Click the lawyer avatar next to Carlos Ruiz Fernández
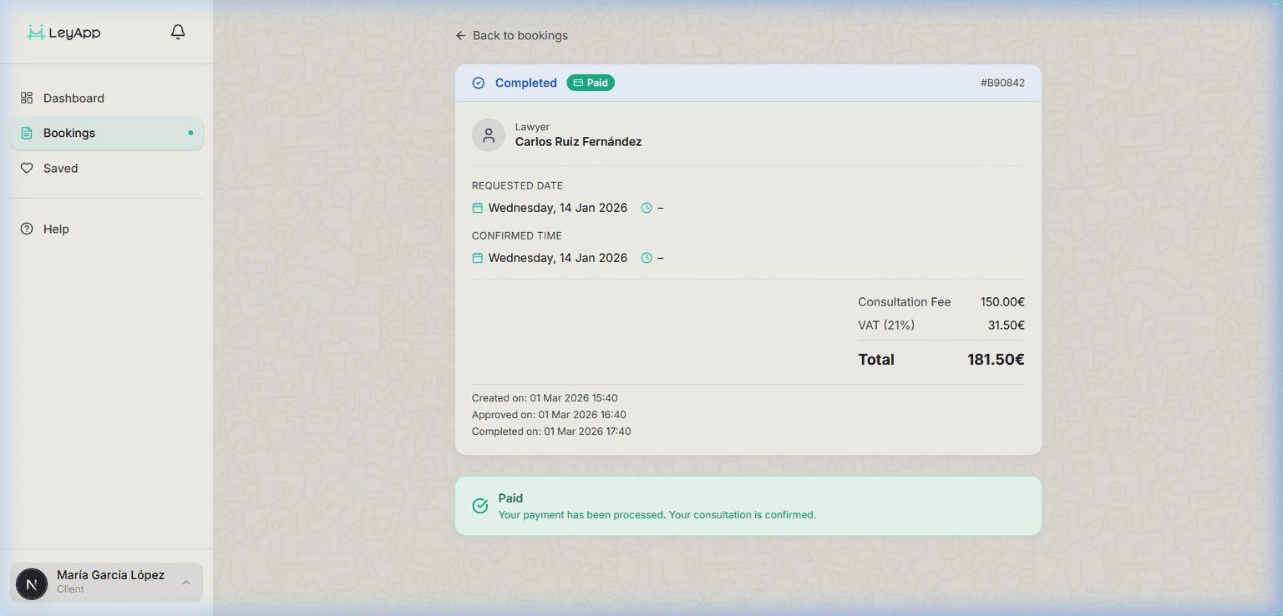The width and height of the screenshot is (1283, 616). (489, 134)
